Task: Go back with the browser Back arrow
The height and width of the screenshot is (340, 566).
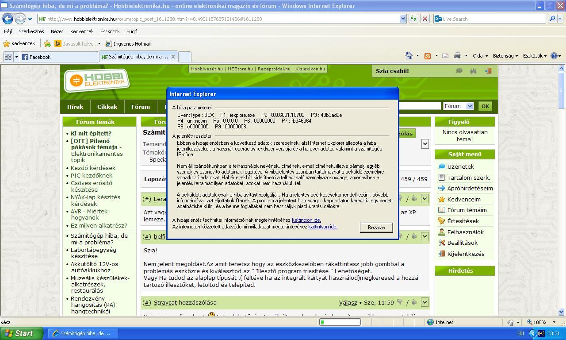Action: 8,19
